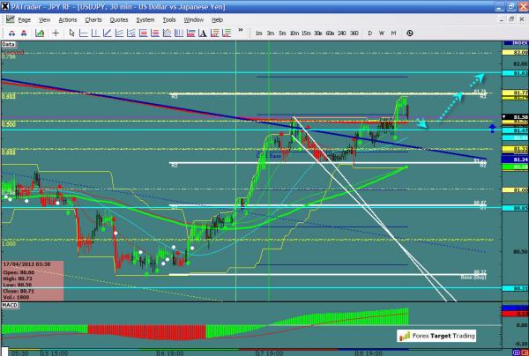
Task: Switch chart to 1m timeframe
Action: click(x=259, y=33)
